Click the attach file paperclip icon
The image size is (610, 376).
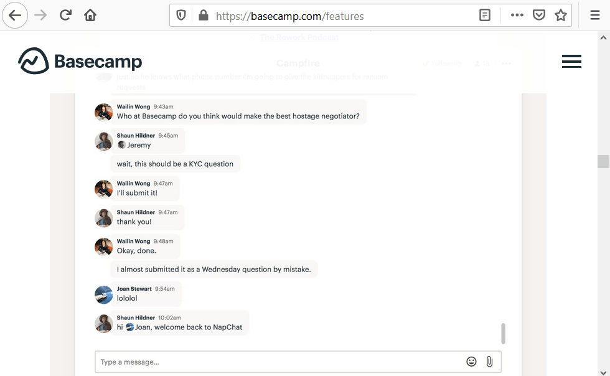489,362
